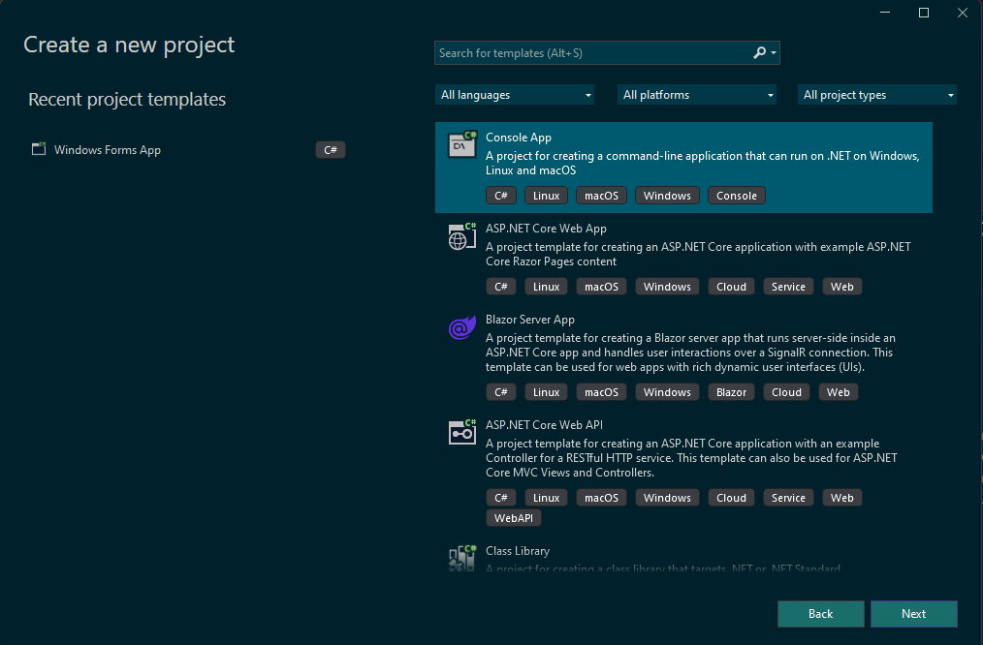Click the Service tag under ASP.NET Core Web App
Image resolution: width=983 pixels, height=645 pixels.
tap(788, 286)
